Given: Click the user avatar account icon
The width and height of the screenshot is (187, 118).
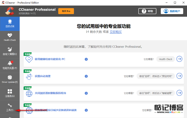Looking at the screenshot, I should click(x=166, y=11).
